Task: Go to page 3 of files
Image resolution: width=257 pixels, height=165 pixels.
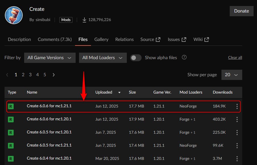Action: click(30, 75)
